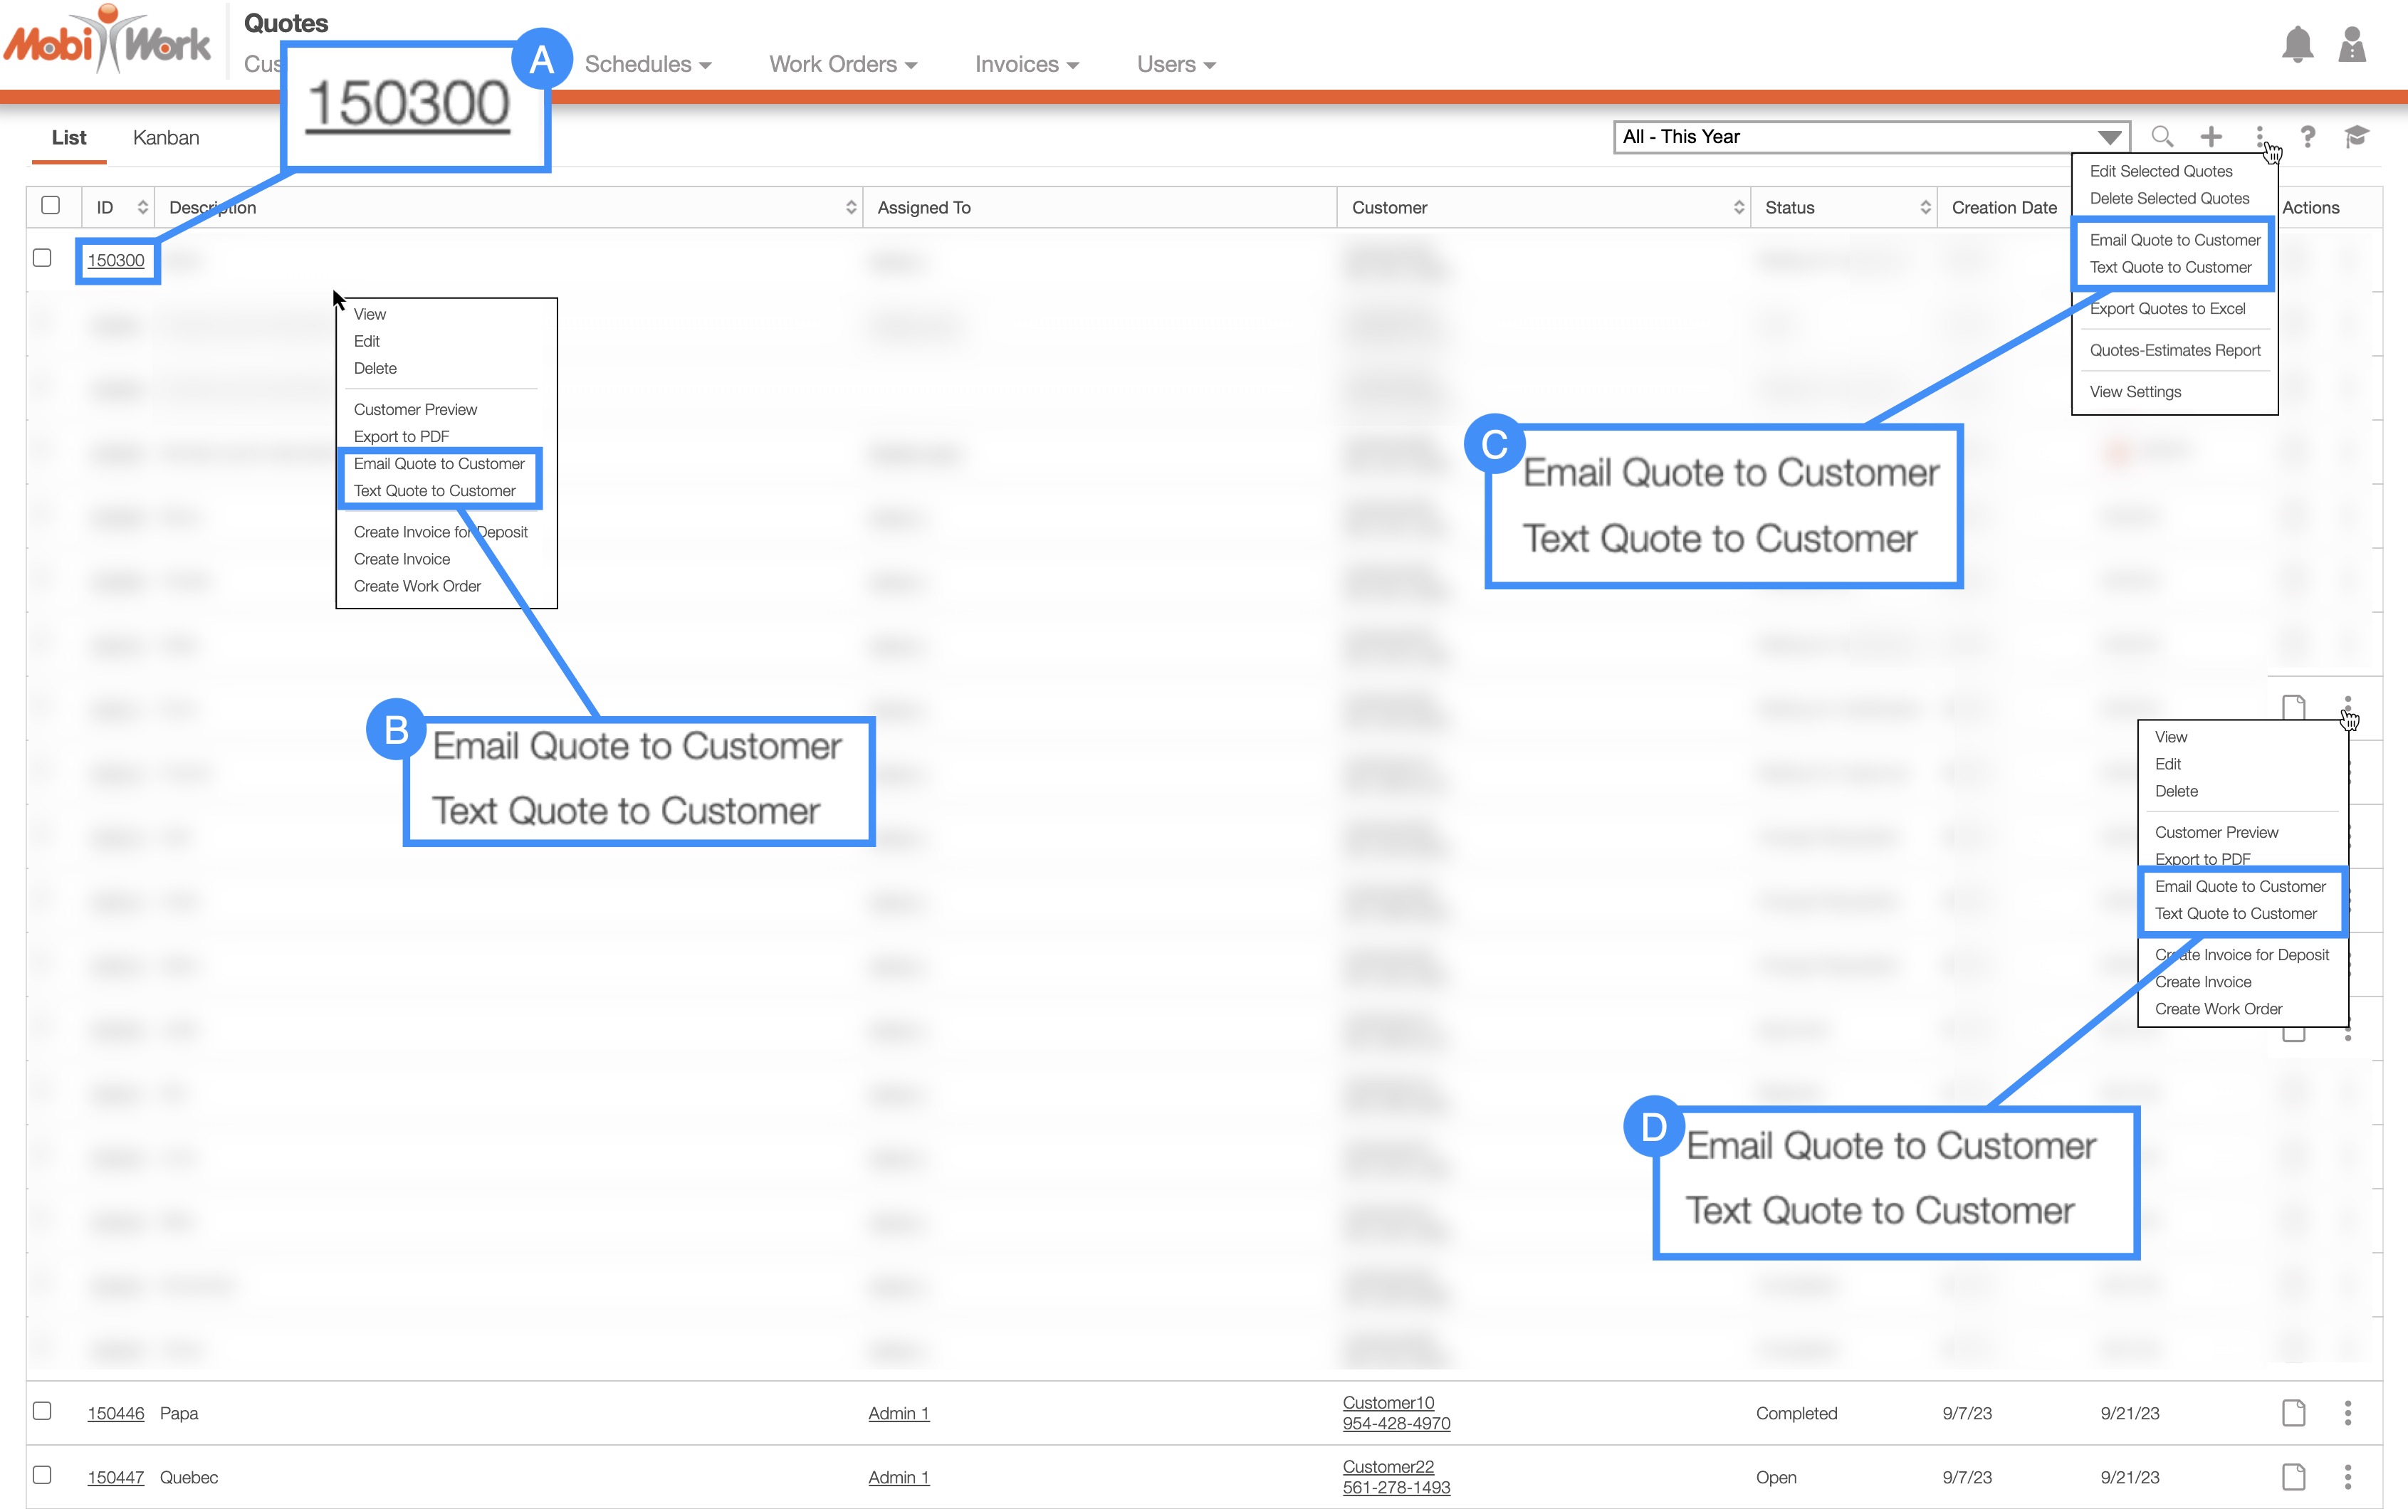Image resolution: width=2408 pixels, height=1509 pixels.
Task: Switch to the Kanban tab
Action: [166, 137]
